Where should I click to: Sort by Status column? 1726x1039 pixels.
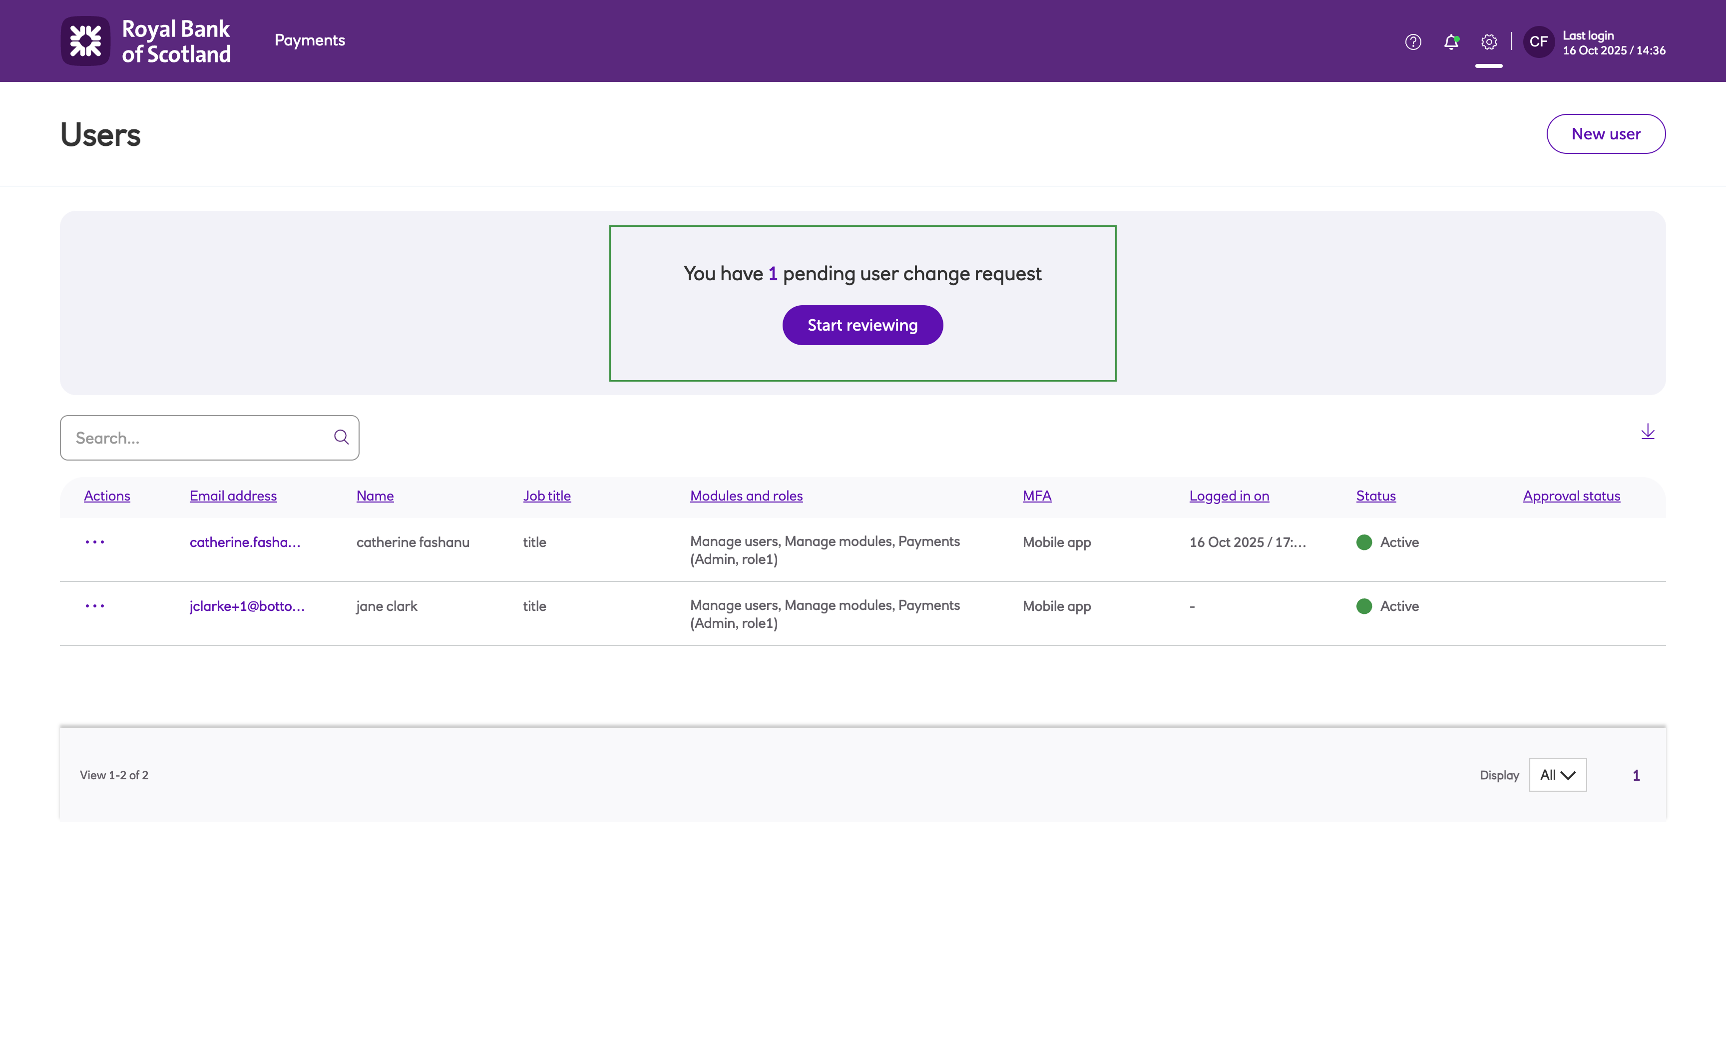[1375, 496]
